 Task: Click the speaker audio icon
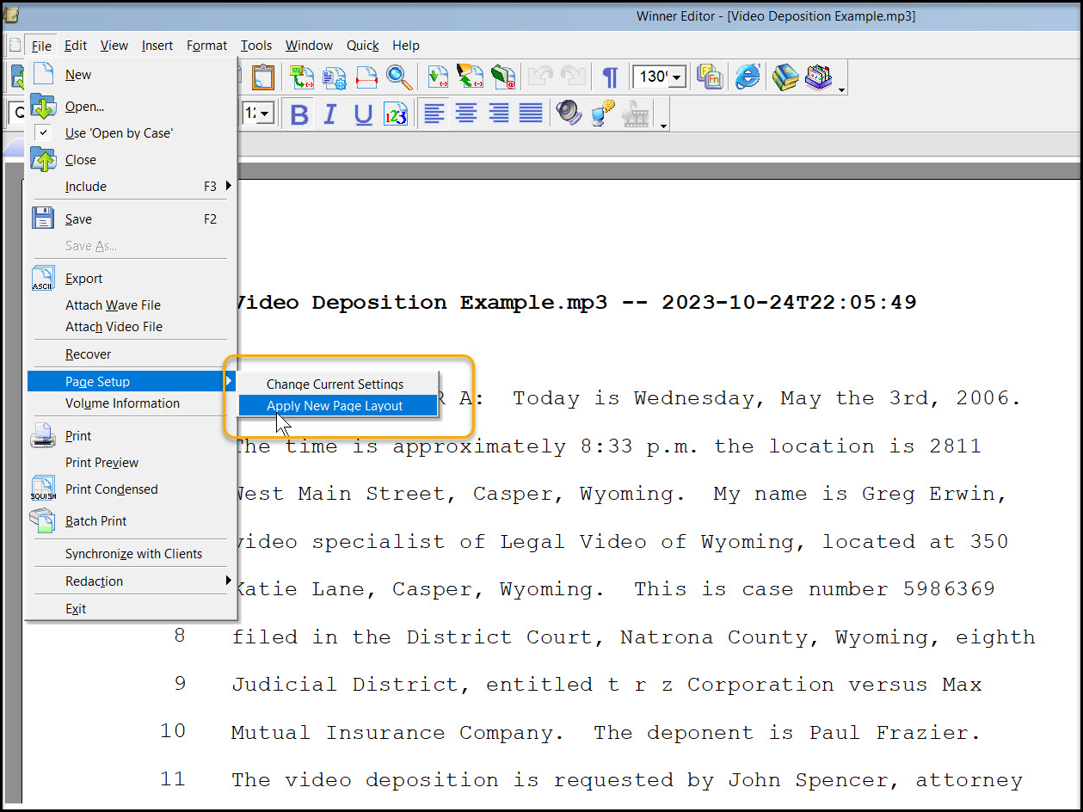coord(569,114)
